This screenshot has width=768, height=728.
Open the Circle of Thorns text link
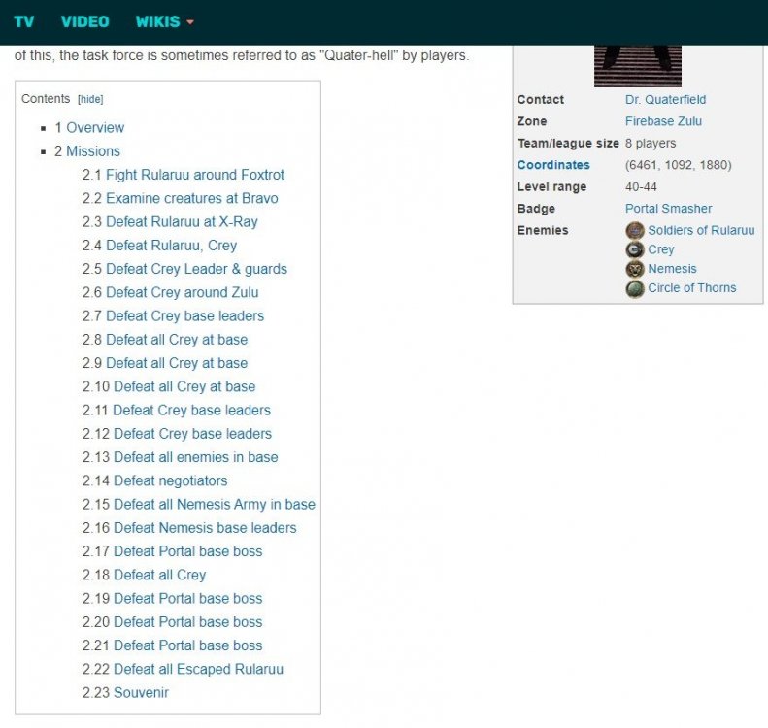691,287
